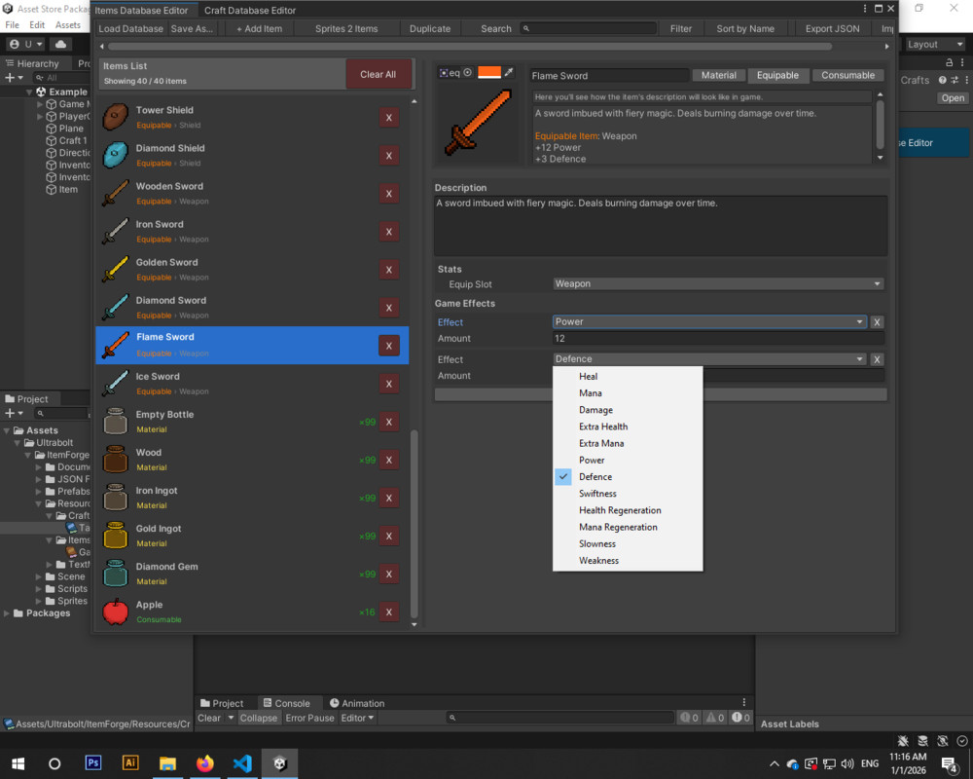Click the Apple item icon in the list

pyautogui.click(x=116, y=612)
